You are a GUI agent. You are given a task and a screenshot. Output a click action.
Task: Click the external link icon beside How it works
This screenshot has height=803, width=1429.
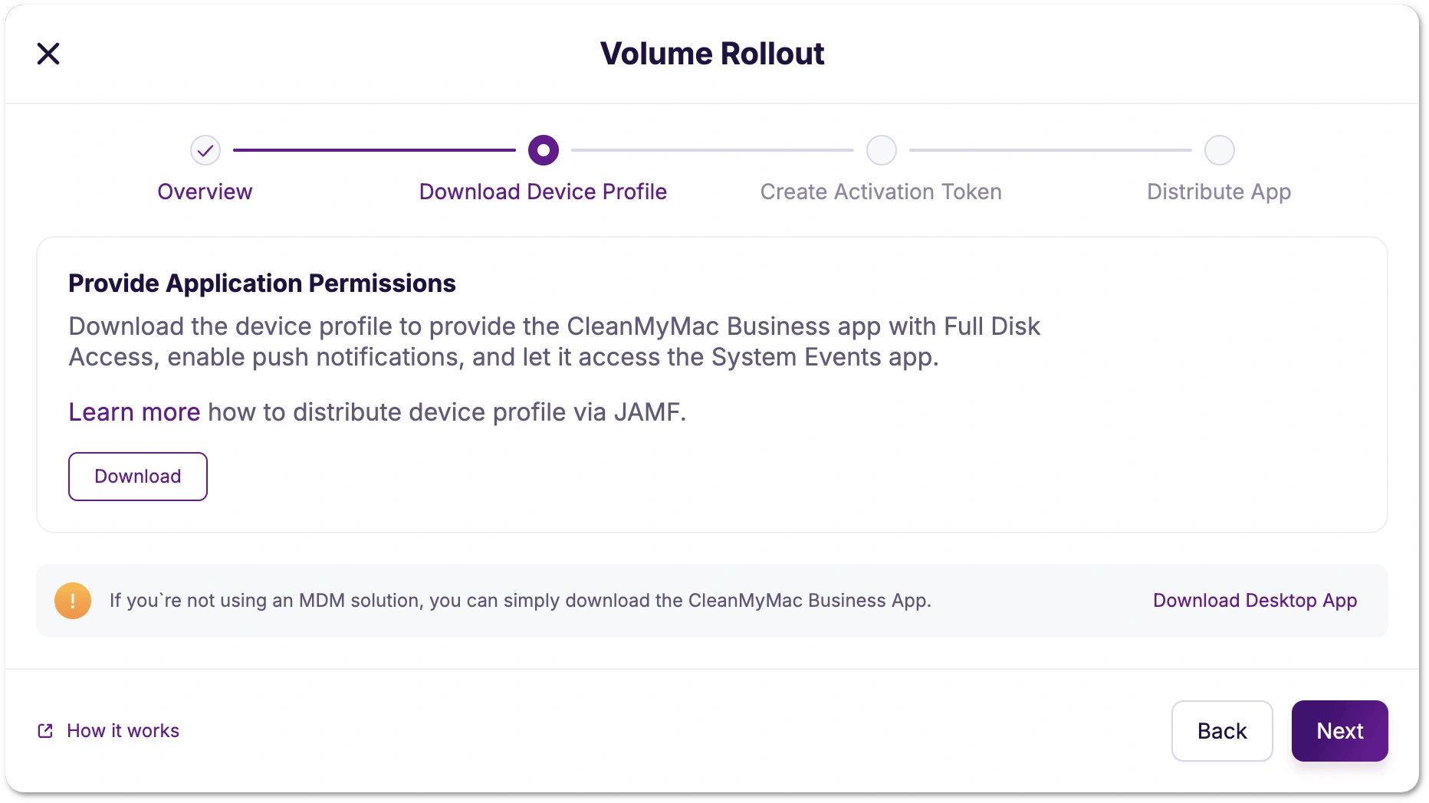45,731
